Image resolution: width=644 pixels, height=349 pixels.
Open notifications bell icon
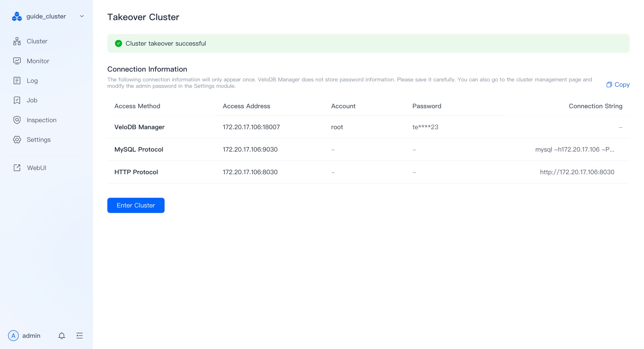[62, 336]
